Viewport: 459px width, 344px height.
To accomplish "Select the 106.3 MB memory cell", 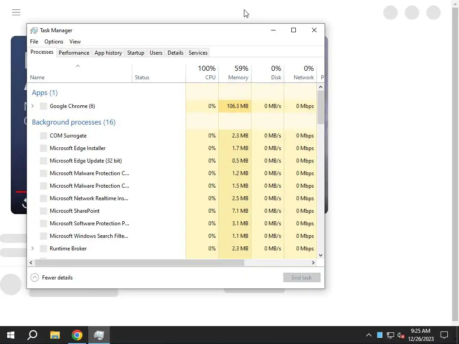I will [235, 106].
